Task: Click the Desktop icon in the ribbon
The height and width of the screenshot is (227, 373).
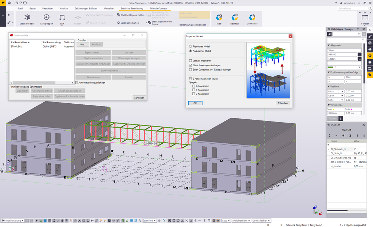Action: coord(235,18)
